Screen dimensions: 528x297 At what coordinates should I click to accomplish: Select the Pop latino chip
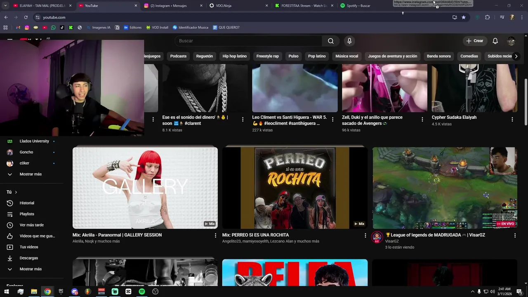(317, 56)
